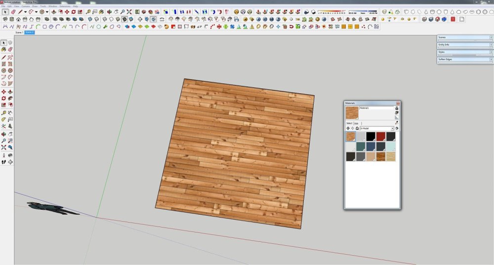
Task: Expand the Scenes tray panel
Action: [465, 38]
